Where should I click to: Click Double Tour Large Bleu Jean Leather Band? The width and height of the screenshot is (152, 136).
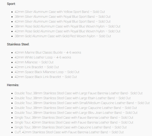point(76,113)
